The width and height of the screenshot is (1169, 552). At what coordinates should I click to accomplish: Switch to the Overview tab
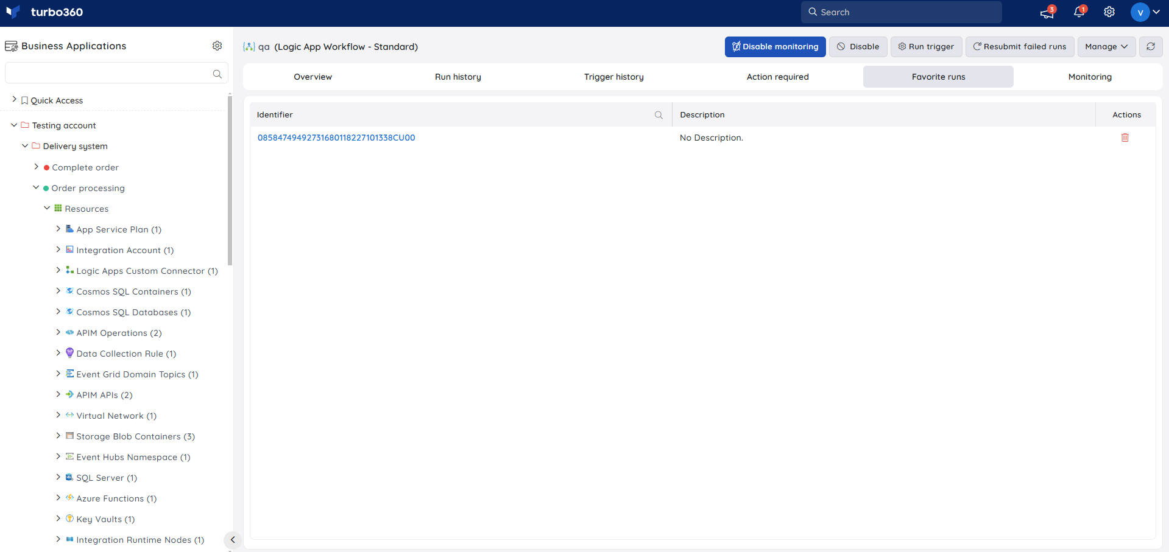[313, 77]
